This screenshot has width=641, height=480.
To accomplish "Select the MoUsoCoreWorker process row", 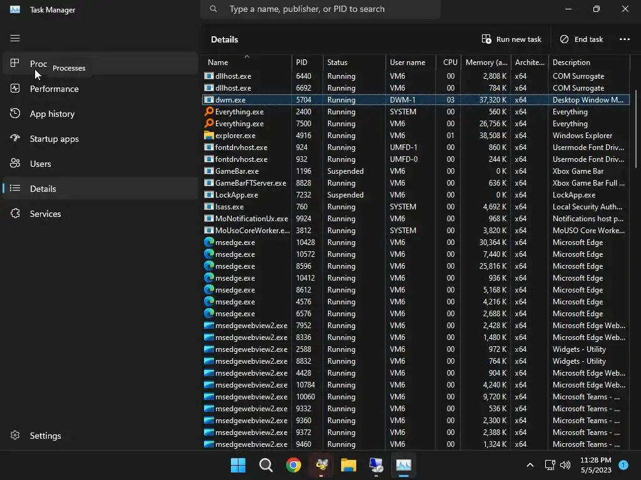I will (x=416, y=230).
